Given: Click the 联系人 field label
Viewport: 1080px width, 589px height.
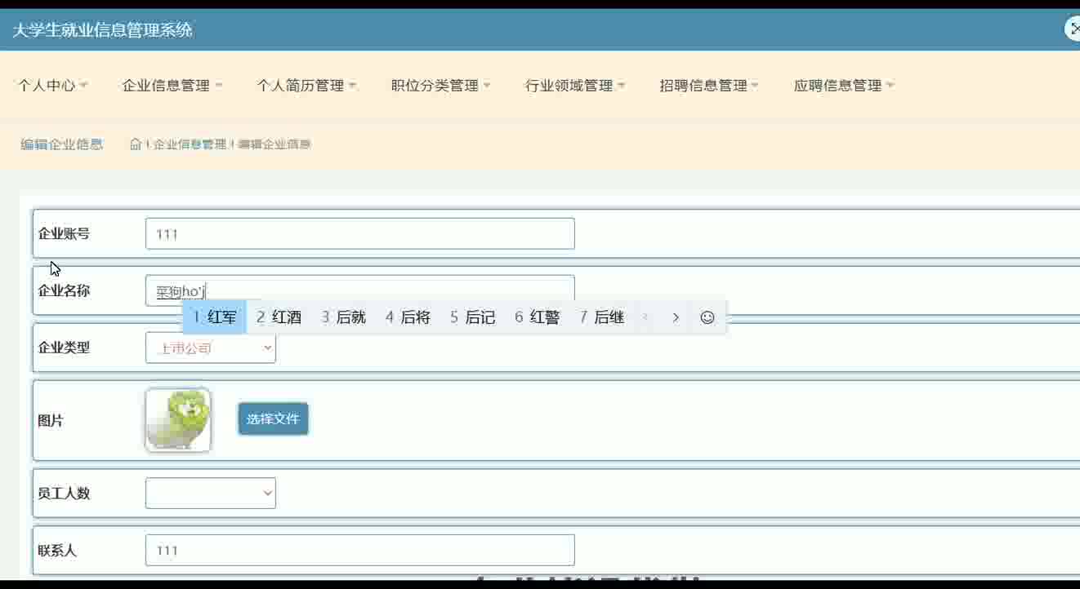Looking at the screenshot, I should point(57,551).
